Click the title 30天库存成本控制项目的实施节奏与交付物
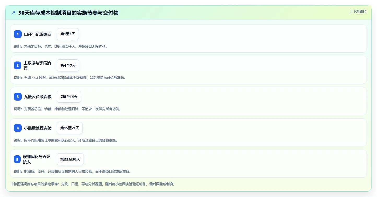This screenshot has height=197, width=377. point(68,13)
